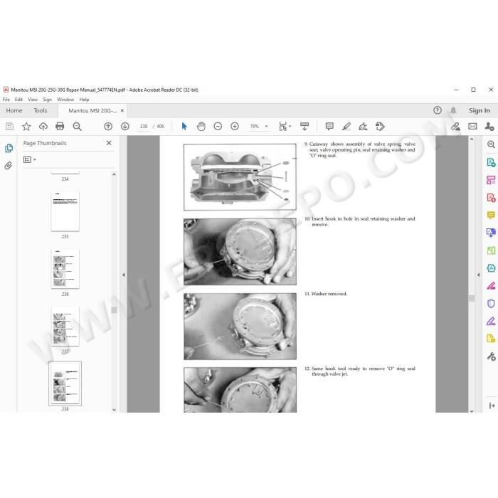Open the fit page options icon

tap(285, 127)
